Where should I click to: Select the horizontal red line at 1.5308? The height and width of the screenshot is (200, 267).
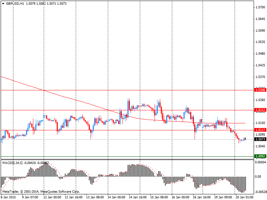pos(127,90)
